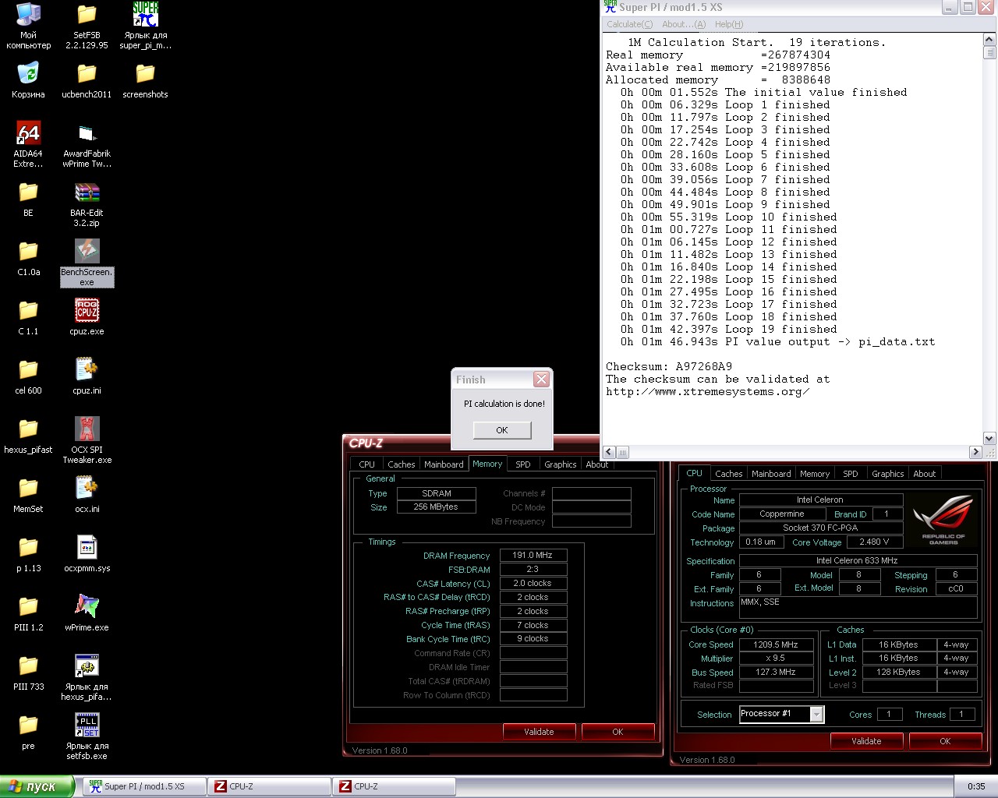The width and height of the screenshot is (998, 798).
Task: Open the ucbench2011 folder
Action: [x=87, y=80]
